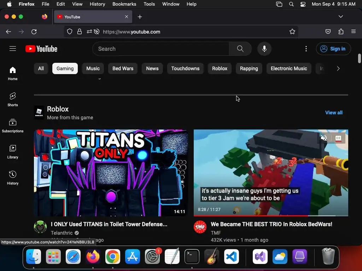Open Spotlight search in menu bar
Screen dimensions: 362x271
tap(291, 4)
